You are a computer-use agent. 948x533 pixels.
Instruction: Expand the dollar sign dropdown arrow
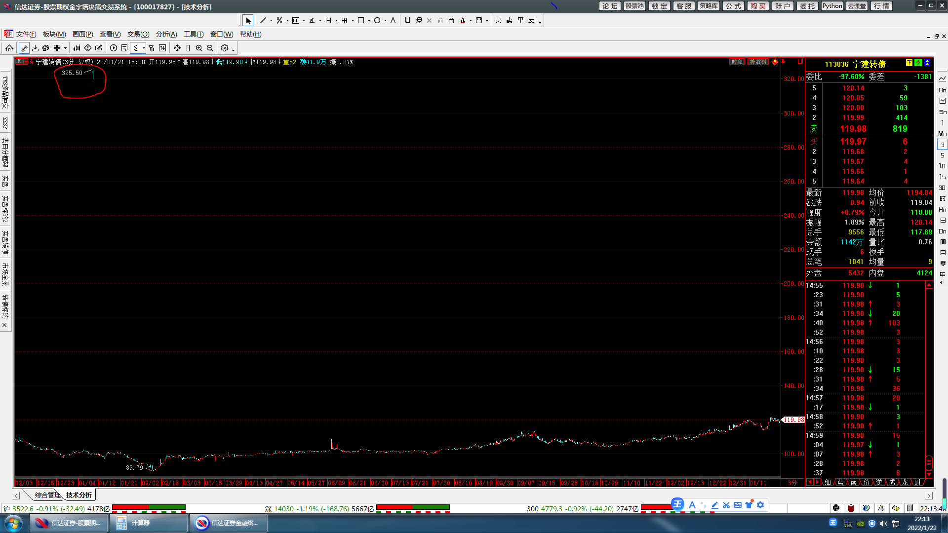pos(144,48)
